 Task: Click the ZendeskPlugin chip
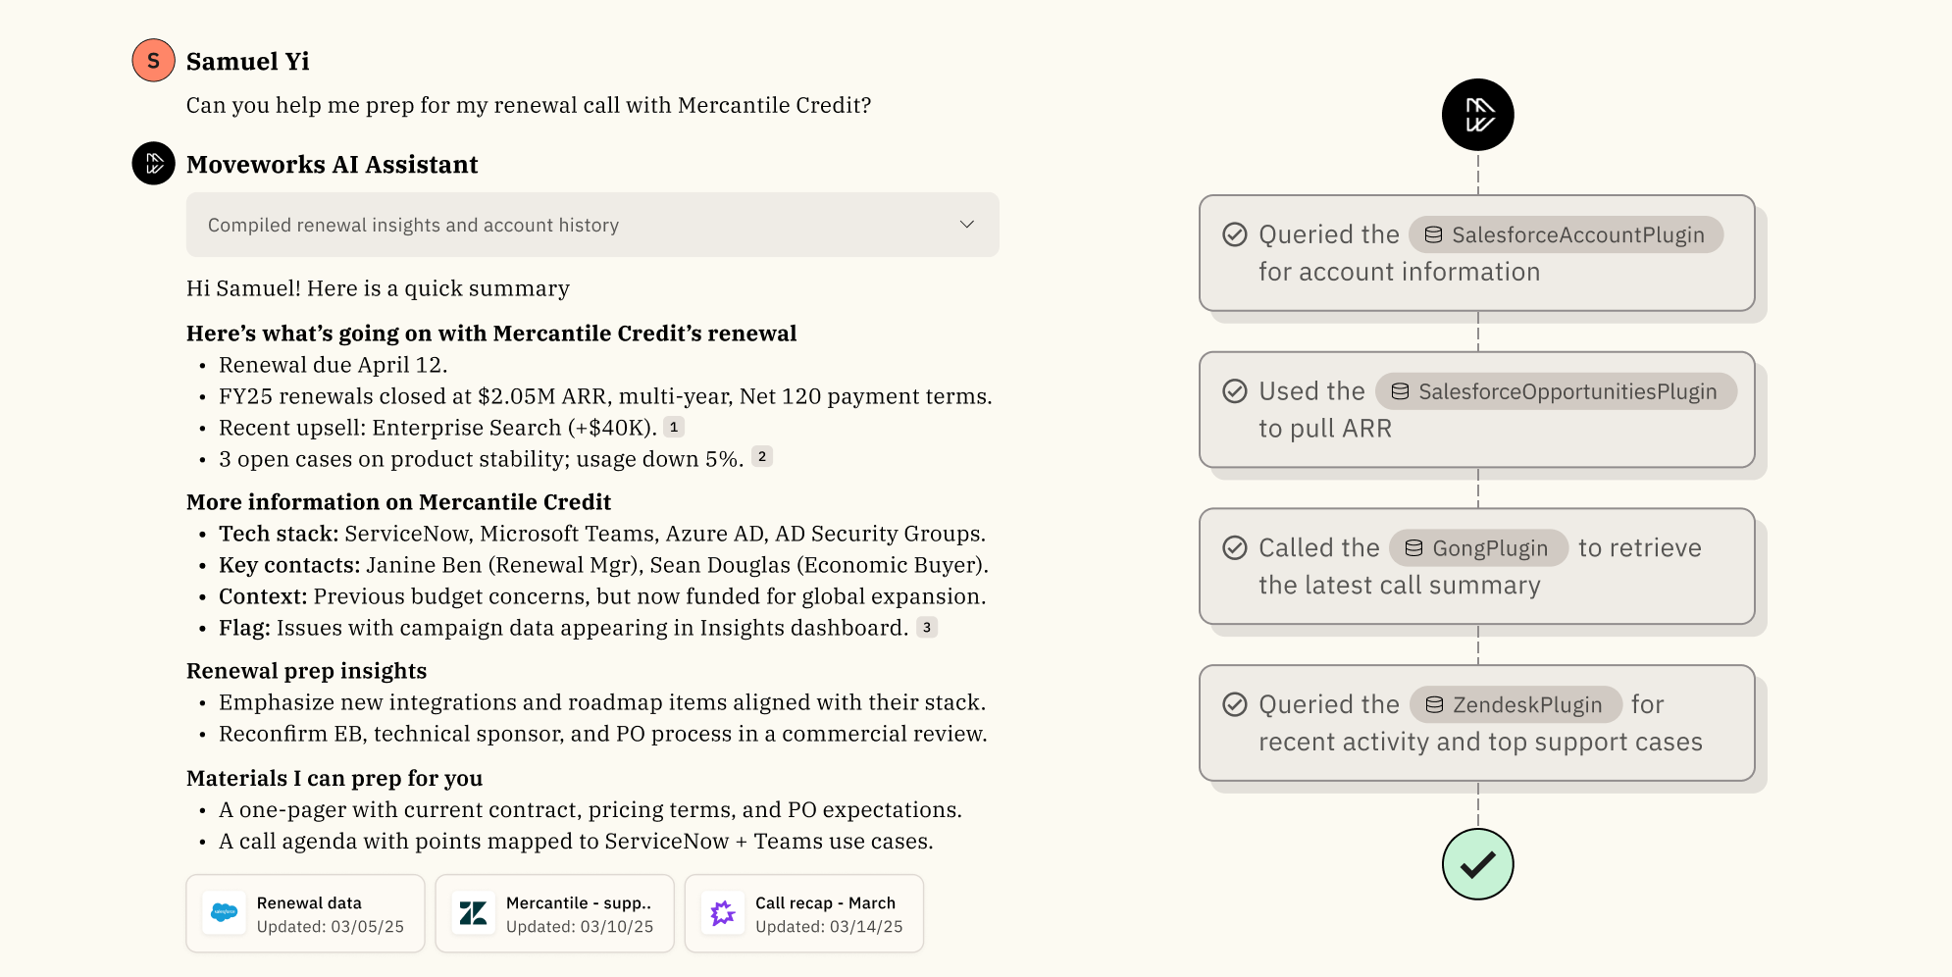pyautogui.click(x=1515, y=704)
